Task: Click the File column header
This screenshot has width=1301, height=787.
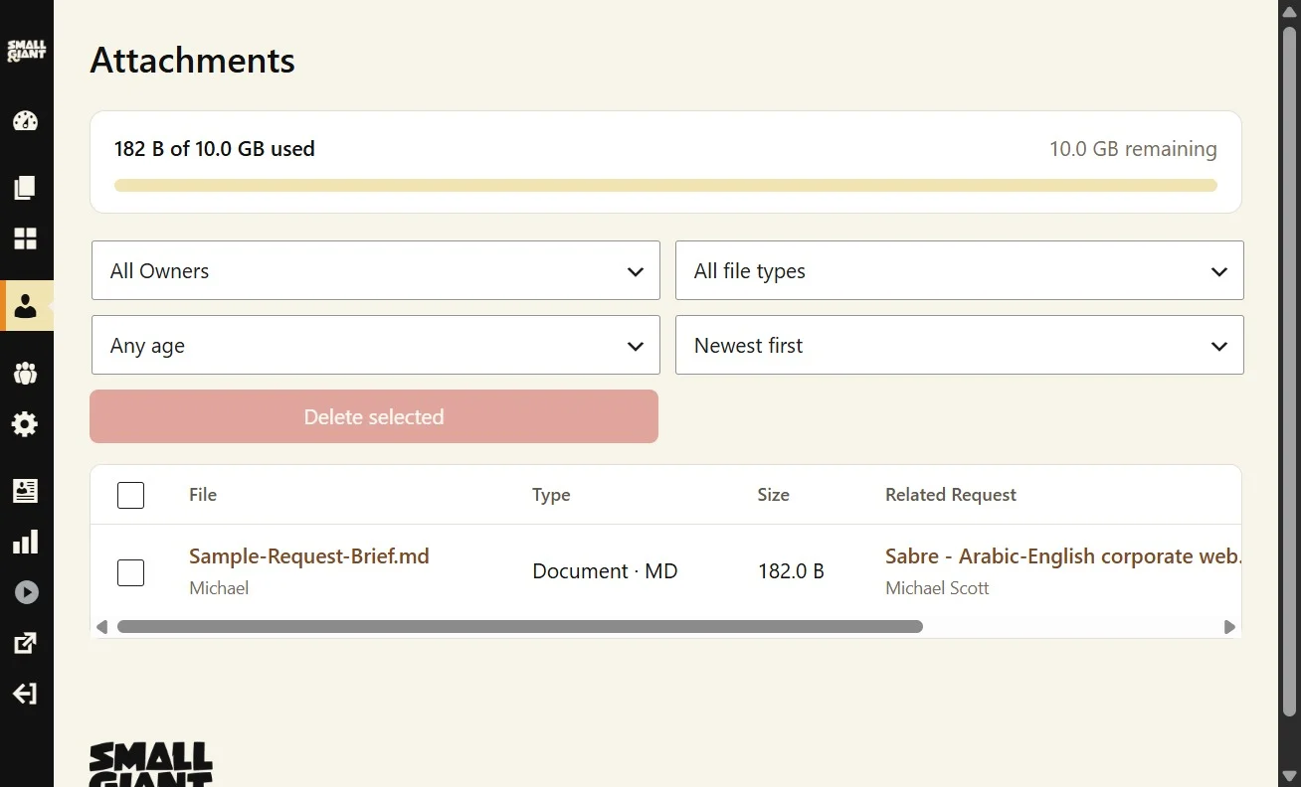Action: click(x=203, y=495)
